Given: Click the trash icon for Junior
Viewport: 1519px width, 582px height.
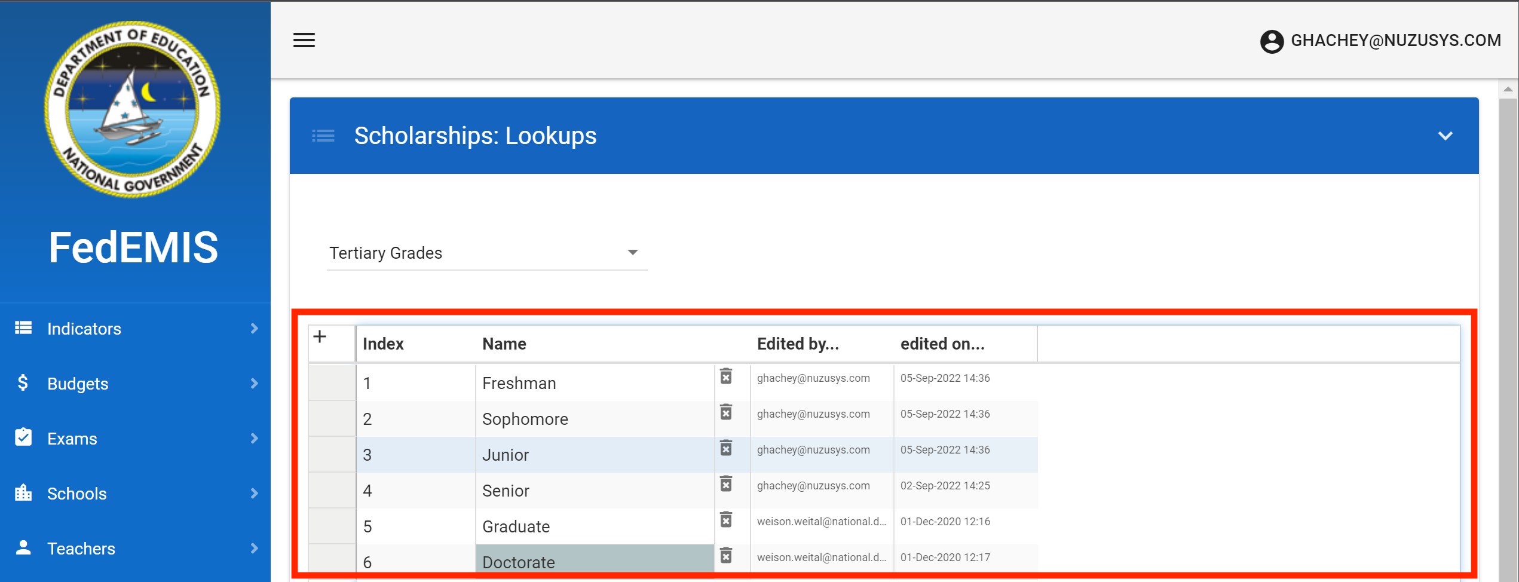Looking at the screenshot, I should click(x=726, y=448).
